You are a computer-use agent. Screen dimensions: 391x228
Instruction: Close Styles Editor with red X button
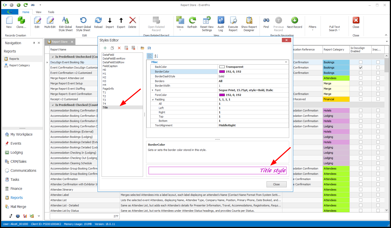click(286, 40)
